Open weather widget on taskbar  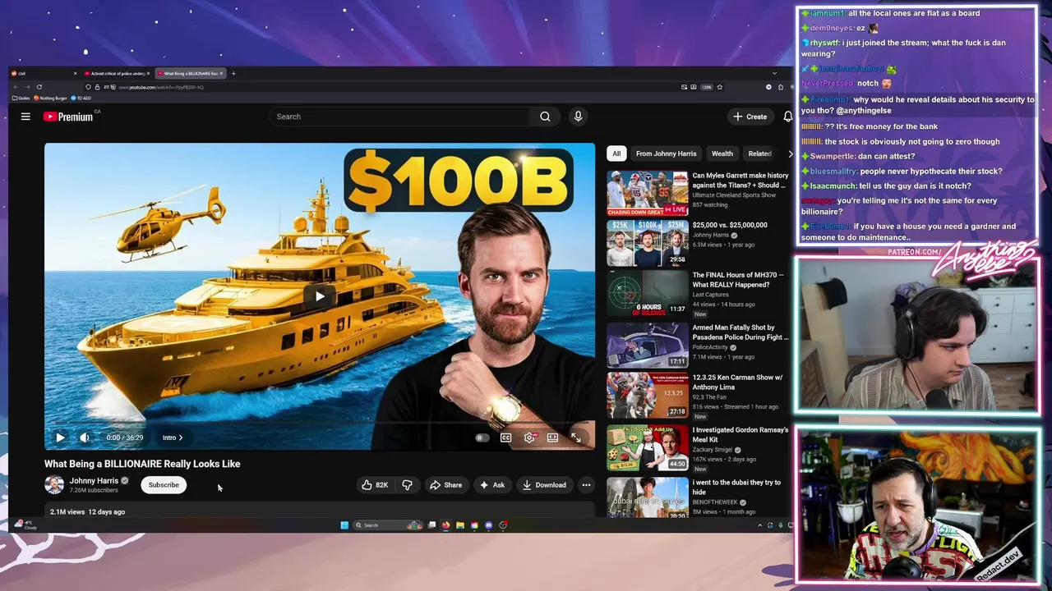25,525
